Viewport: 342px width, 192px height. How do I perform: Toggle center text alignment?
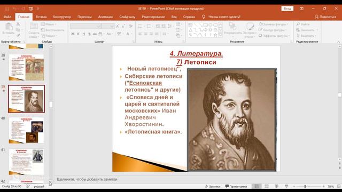[145, 34]
